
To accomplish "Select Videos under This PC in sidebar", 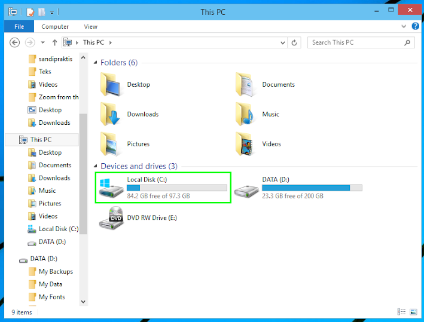I will point(42,216).
